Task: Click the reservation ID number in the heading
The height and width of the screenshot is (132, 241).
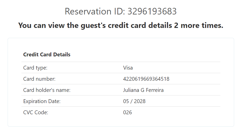Action: [152, 12]
